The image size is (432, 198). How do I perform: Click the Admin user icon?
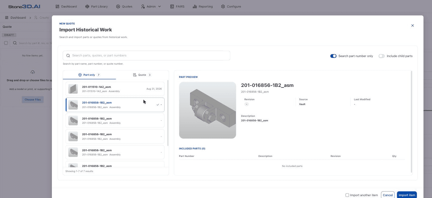[x=143, y=6]
